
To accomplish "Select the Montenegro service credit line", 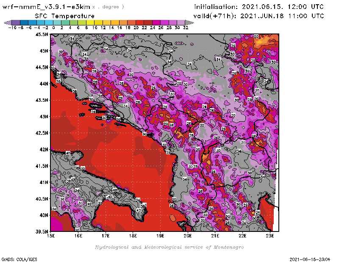I will tap(169, 247).
